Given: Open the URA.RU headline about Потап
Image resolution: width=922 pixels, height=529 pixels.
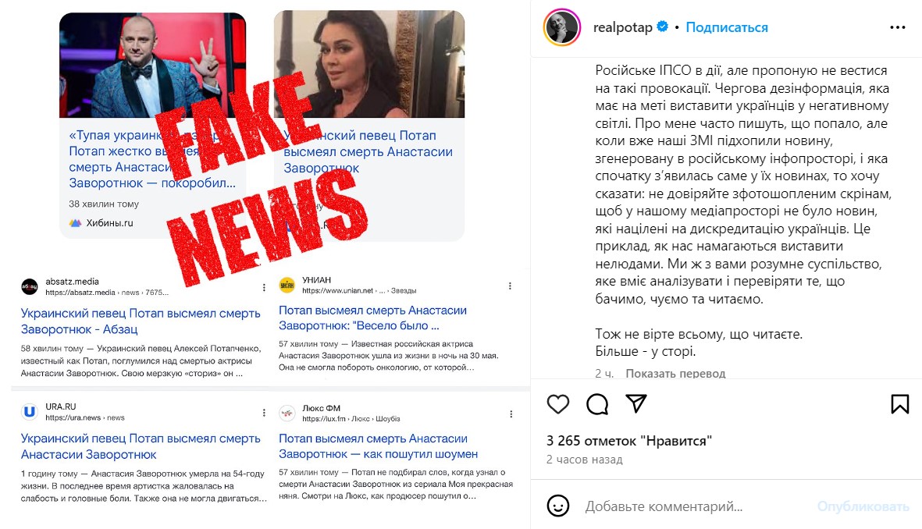Looking at the screenshot, I should coord(141,446).
